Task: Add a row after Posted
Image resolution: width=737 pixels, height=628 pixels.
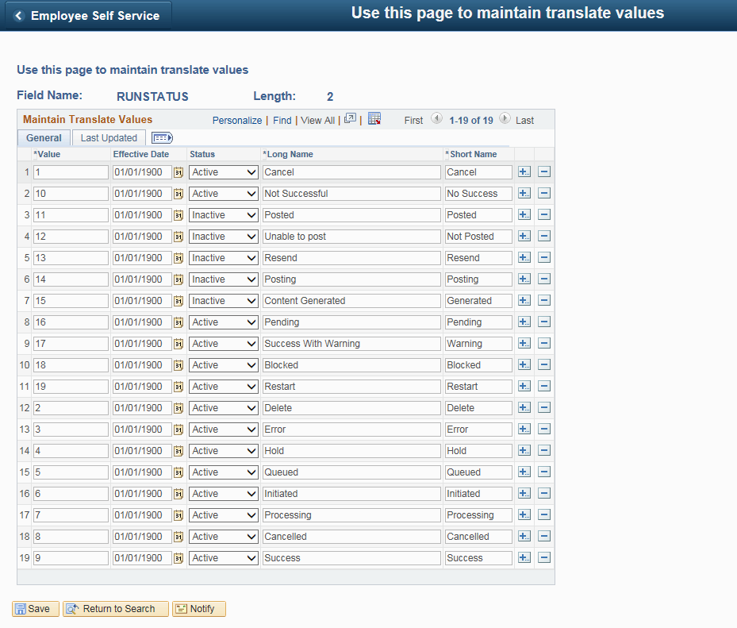Action: pyautogui.click(x=524, y=215)
